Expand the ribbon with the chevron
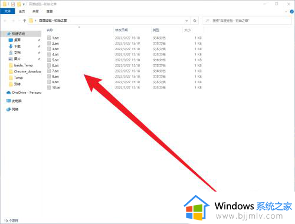 286,12
